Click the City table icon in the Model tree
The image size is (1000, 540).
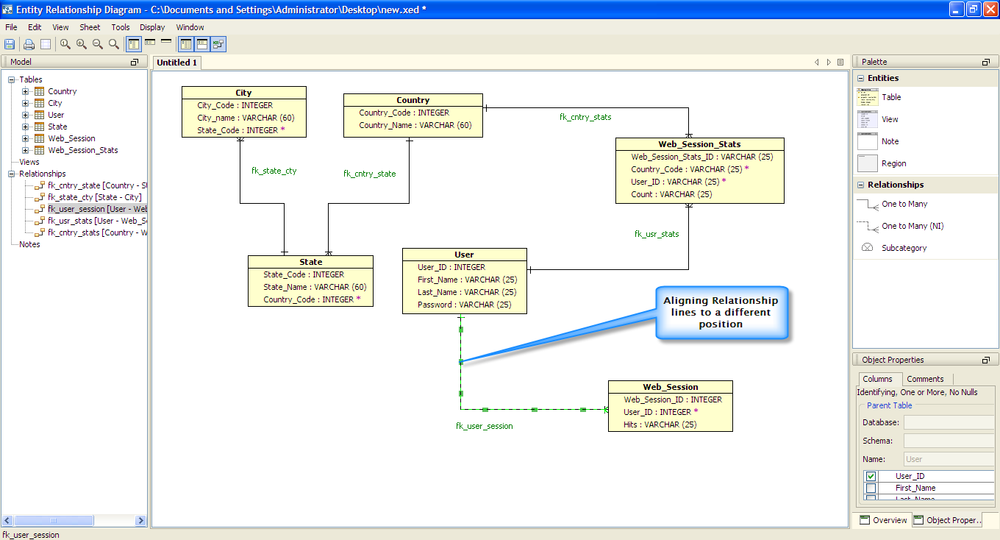(x=40, y=103)
